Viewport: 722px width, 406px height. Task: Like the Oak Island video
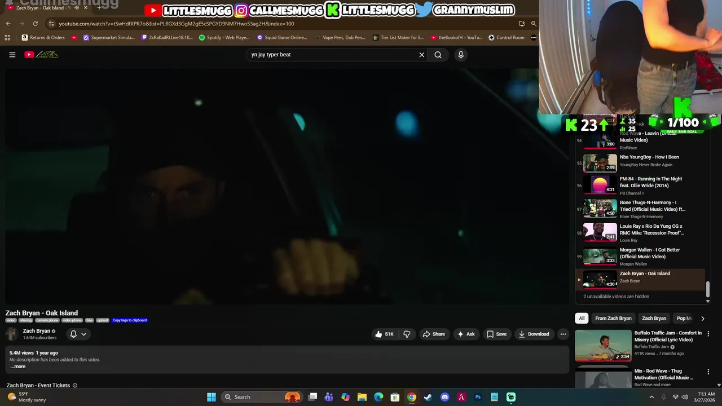[384, 334]
